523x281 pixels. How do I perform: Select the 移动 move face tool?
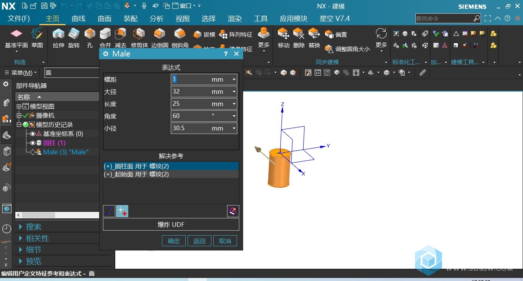click(283, 38)
